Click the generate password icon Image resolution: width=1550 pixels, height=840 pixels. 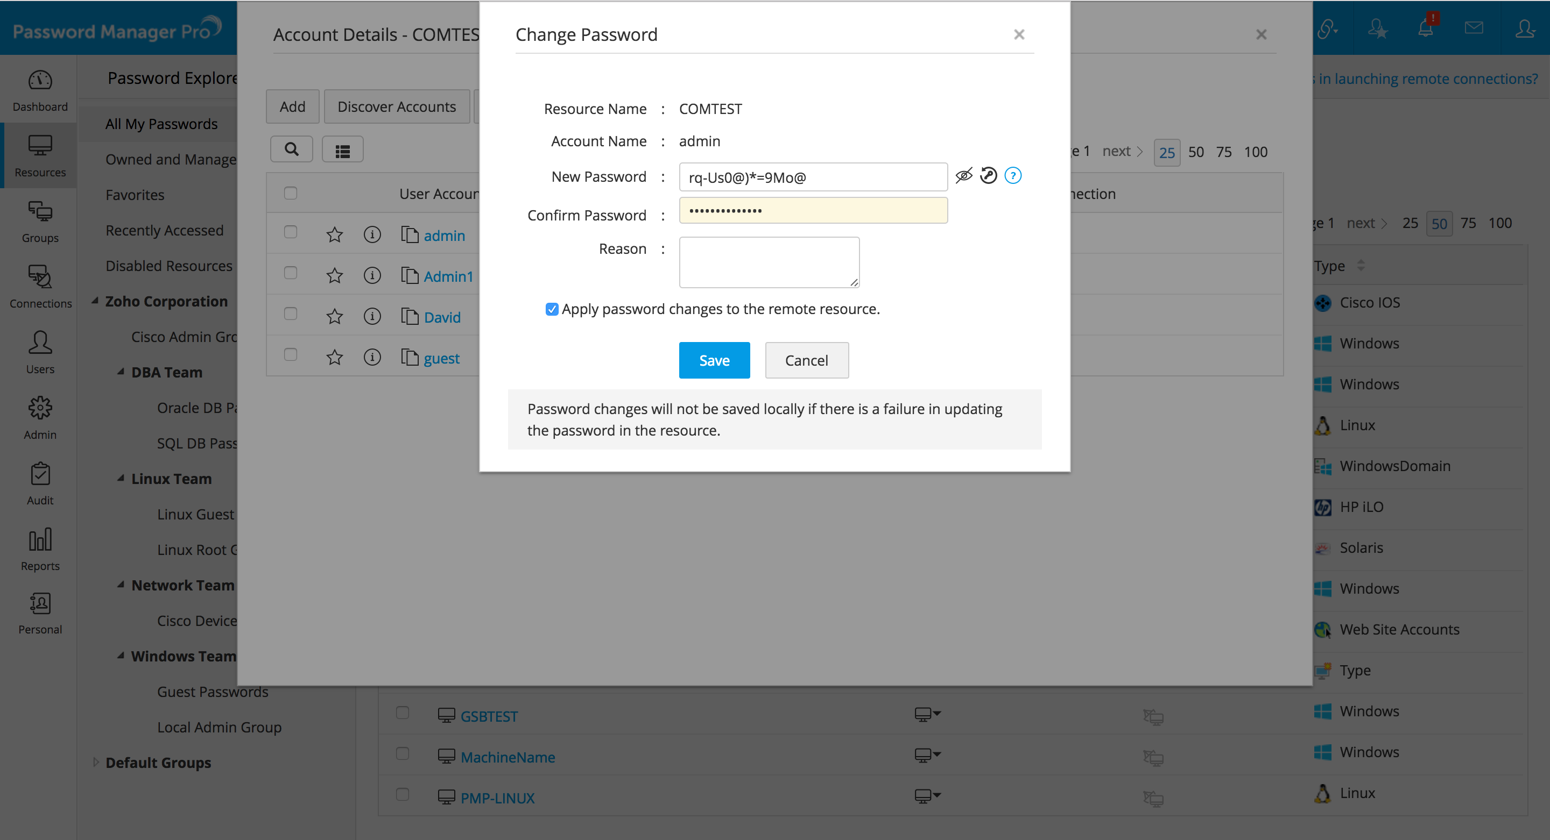[x=989, y=175]
